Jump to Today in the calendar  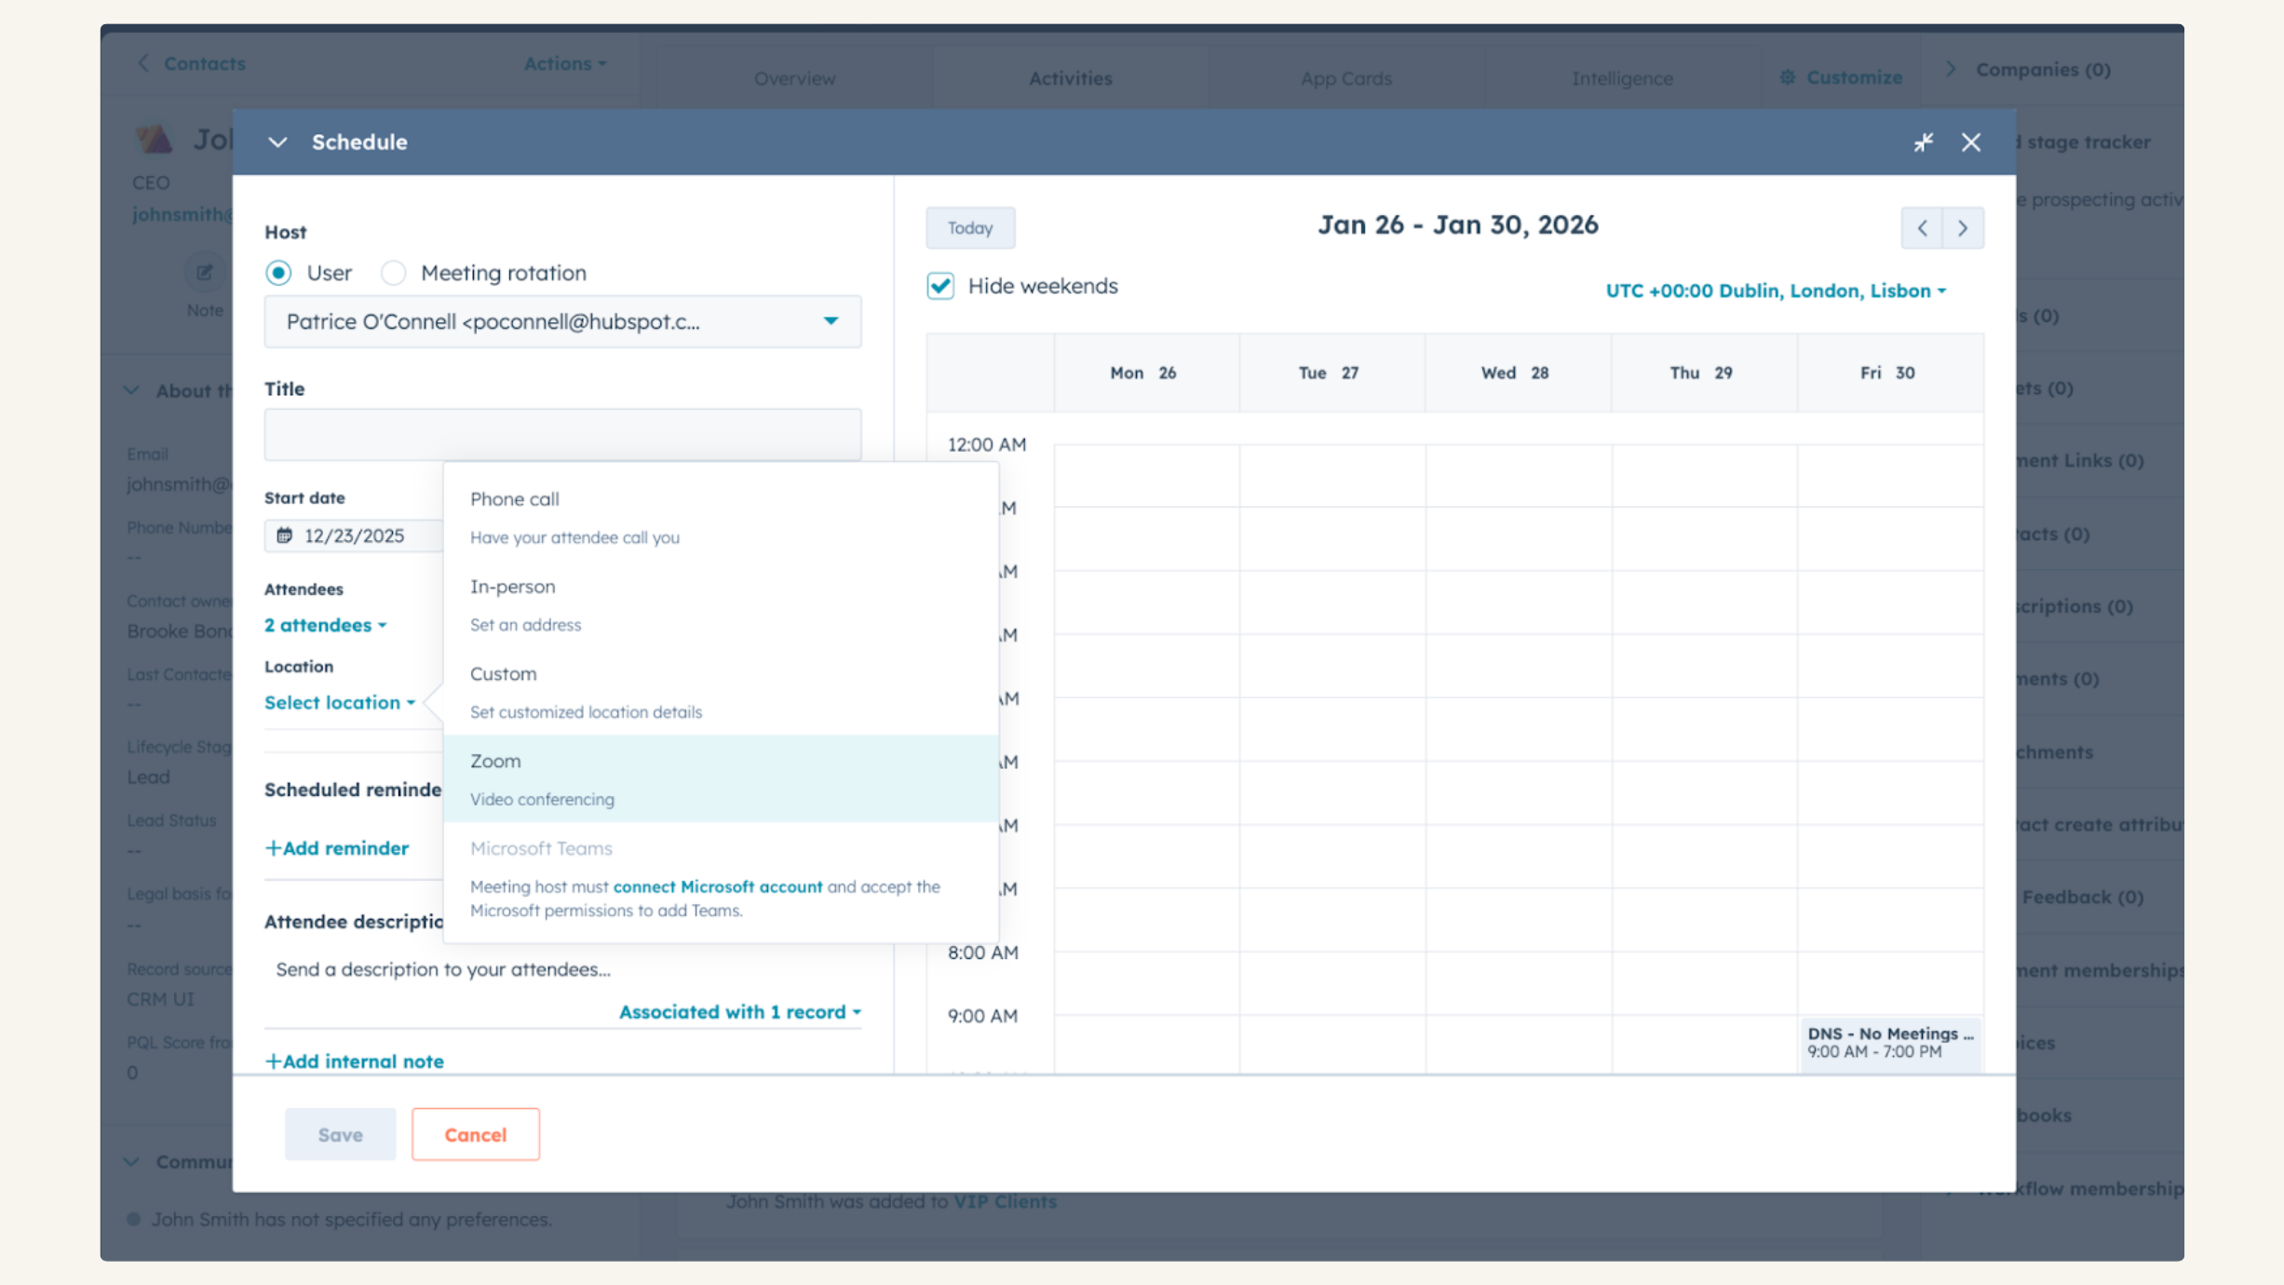click(970, 227)
